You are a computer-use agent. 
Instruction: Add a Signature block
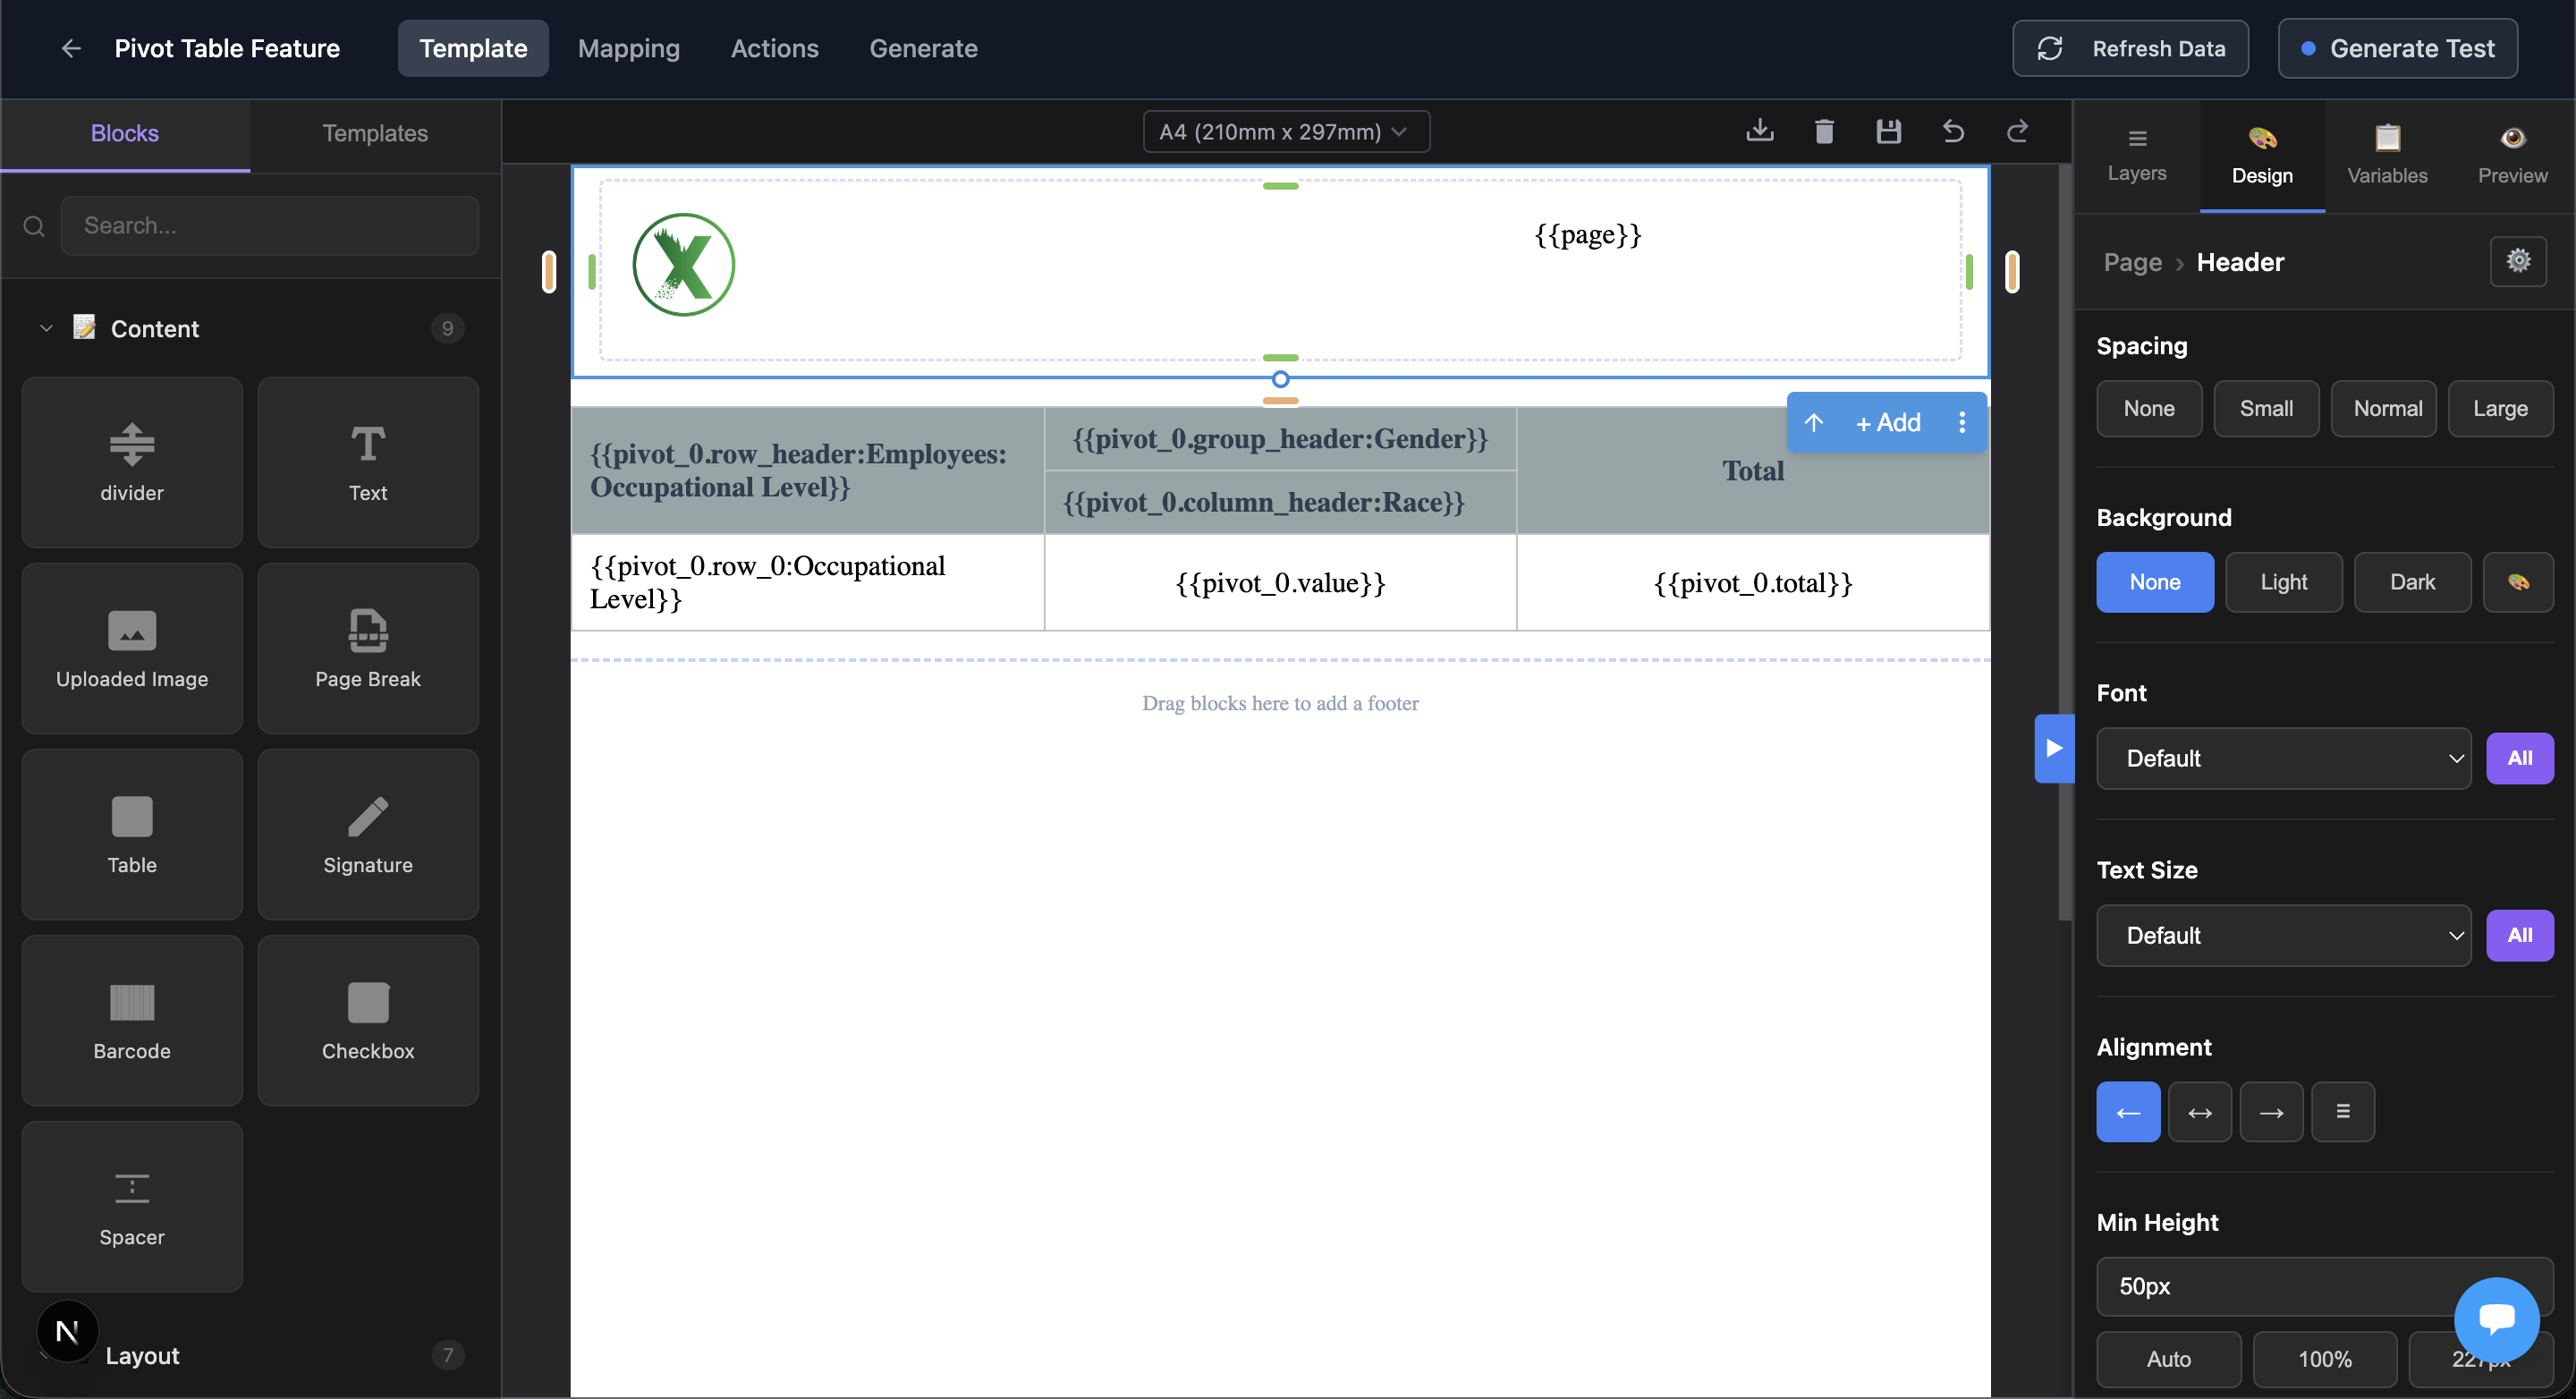pos(368,834)
